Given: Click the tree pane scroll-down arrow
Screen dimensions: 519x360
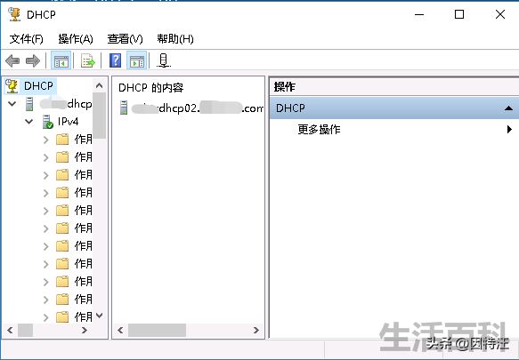Looking at the screenshot, I should pyautogui.click(x=99, y=316).
